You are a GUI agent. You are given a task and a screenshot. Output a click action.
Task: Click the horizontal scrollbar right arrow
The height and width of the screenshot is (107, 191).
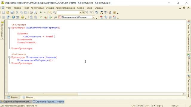coord(184,94)
